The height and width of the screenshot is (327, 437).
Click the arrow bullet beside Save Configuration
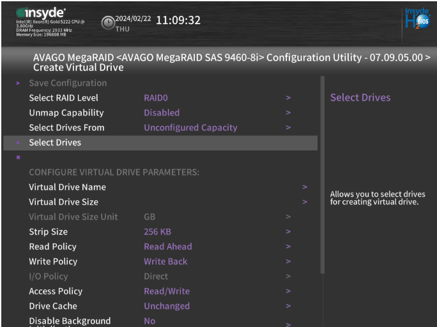pos(19,84)
